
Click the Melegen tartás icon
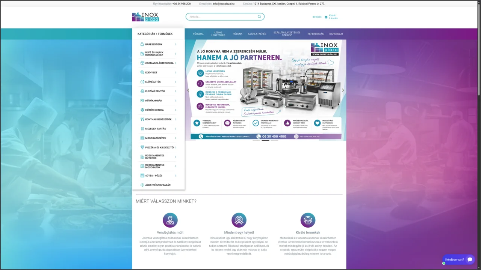point(142,129)
